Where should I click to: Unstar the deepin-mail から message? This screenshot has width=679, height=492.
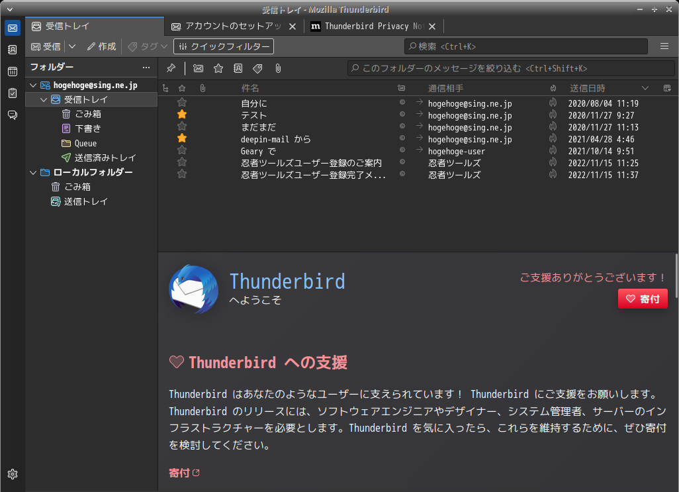click(182, 138)
